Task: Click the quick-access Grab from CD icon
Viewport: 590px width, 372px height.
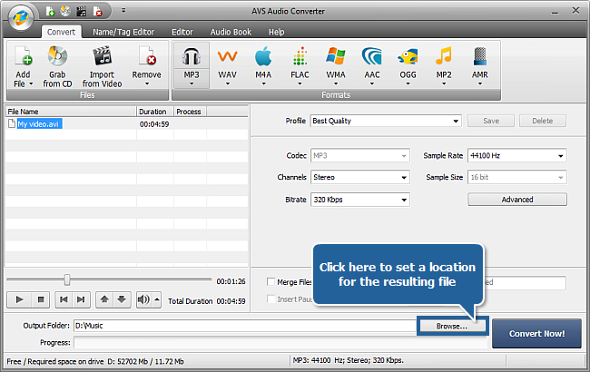Action: [65, 11]
